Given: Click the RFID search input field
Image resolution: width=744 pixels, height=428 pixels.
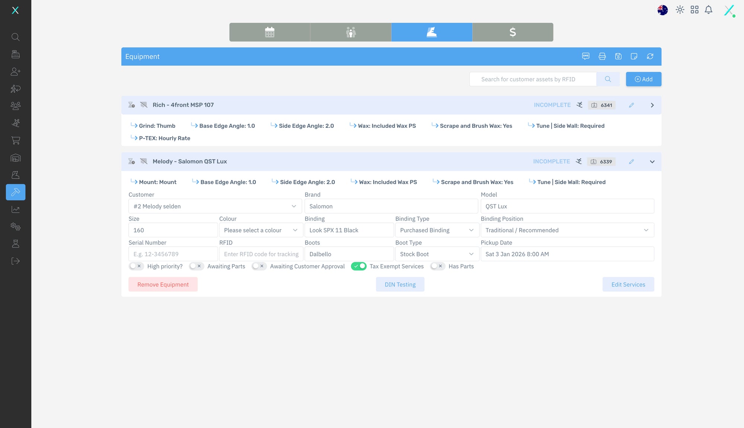Looking at the screenshot, I should tap(533, 79).
